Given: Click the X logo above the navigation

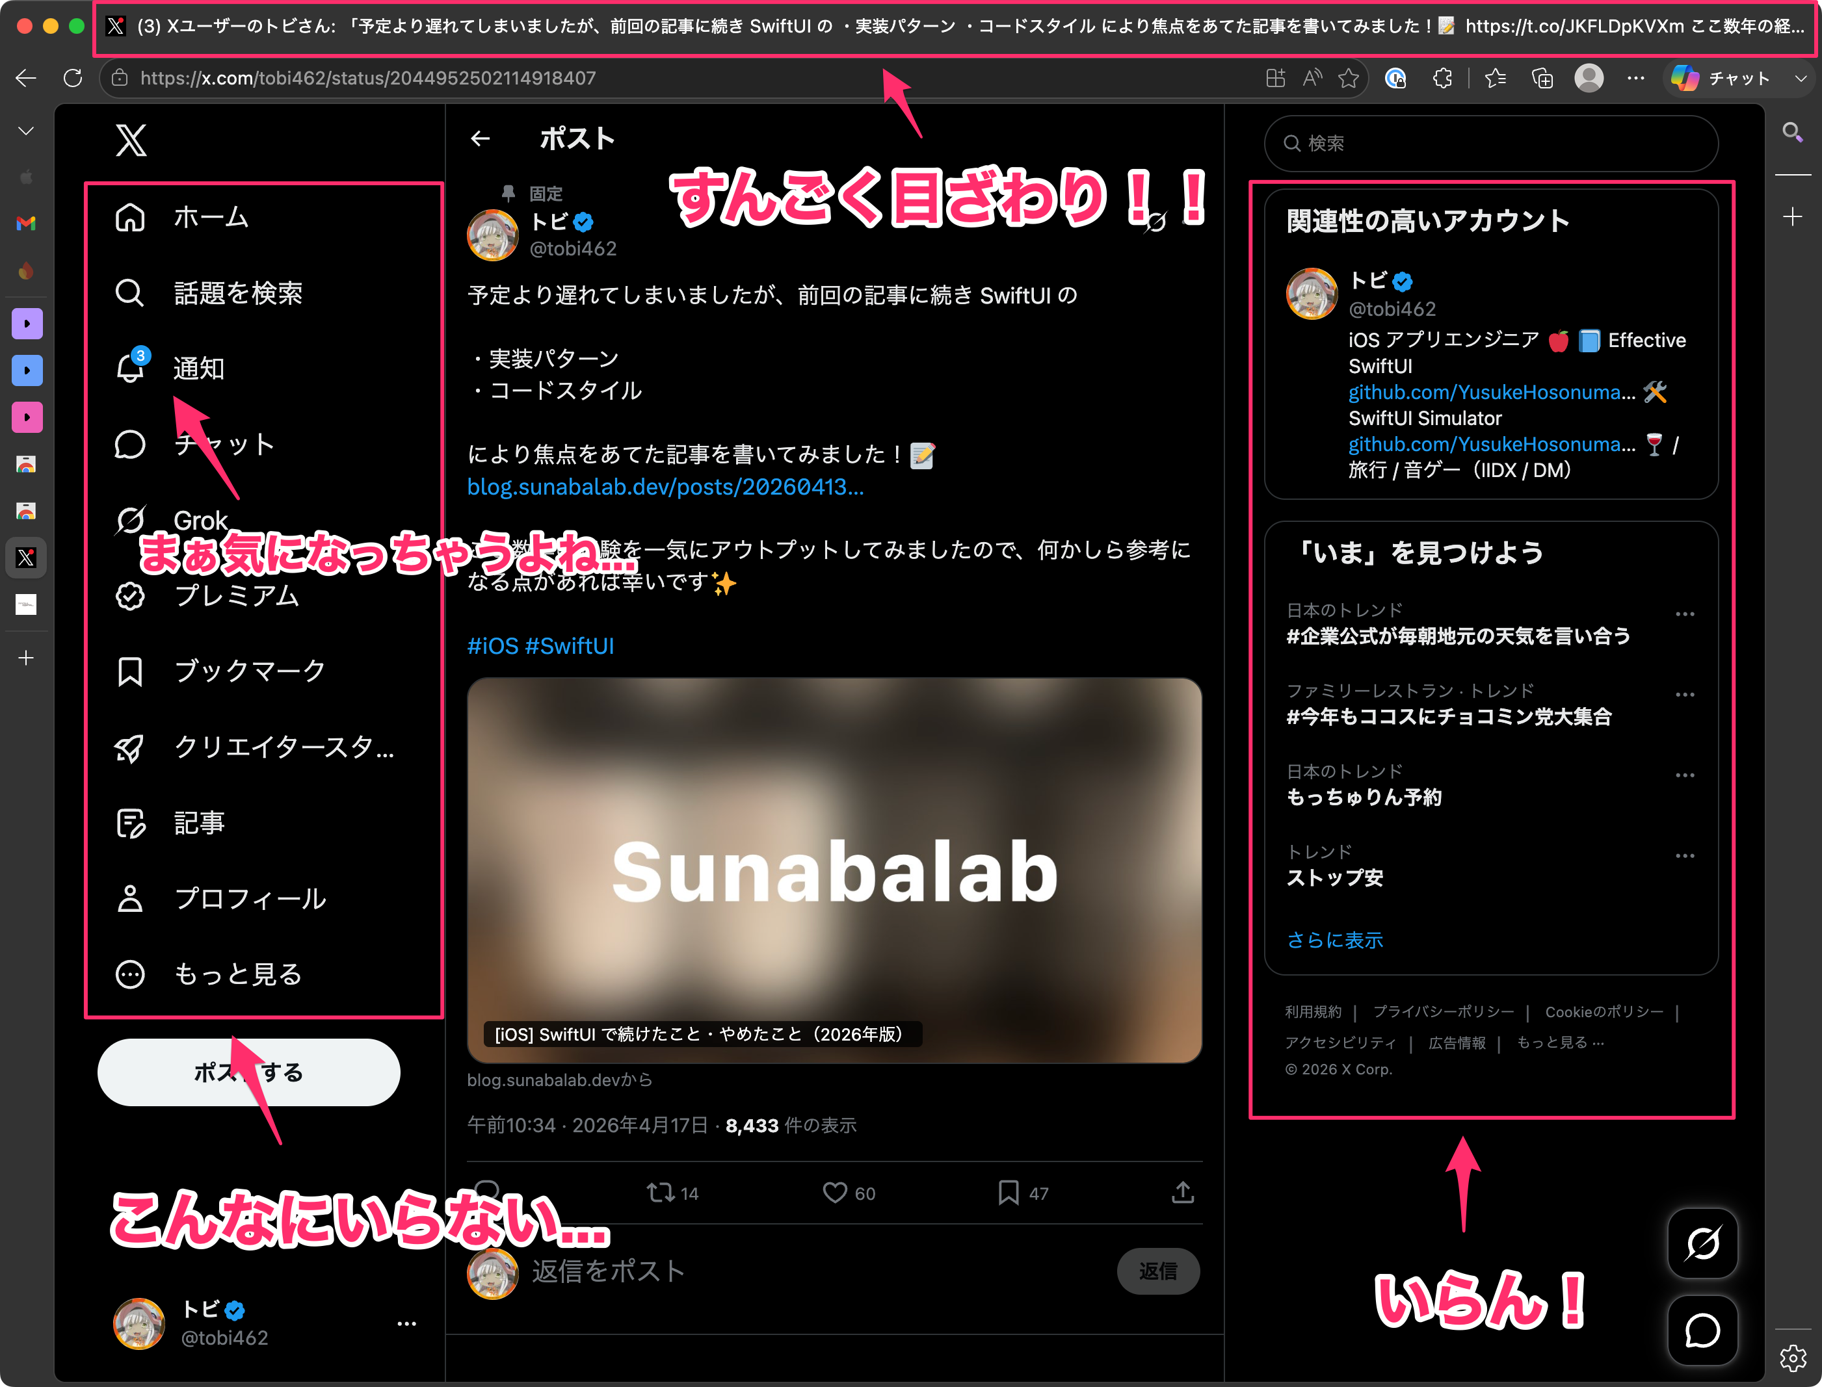Looking at the screenshot, I should click(131, 140).
